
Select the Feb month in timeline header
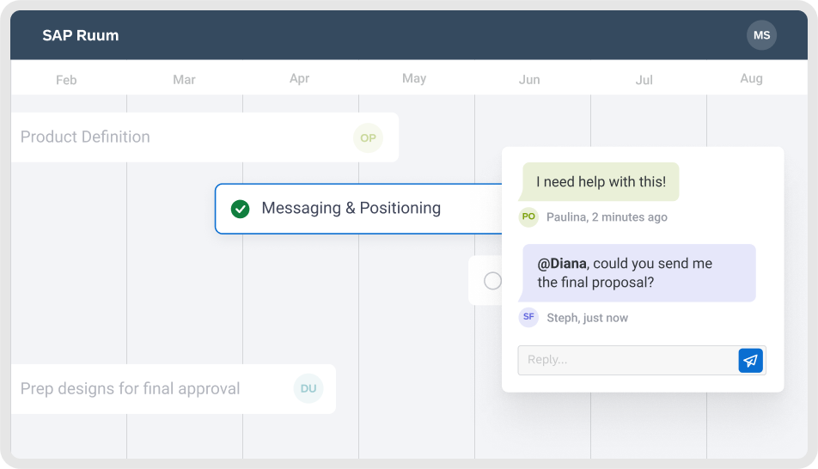point(66,80)
